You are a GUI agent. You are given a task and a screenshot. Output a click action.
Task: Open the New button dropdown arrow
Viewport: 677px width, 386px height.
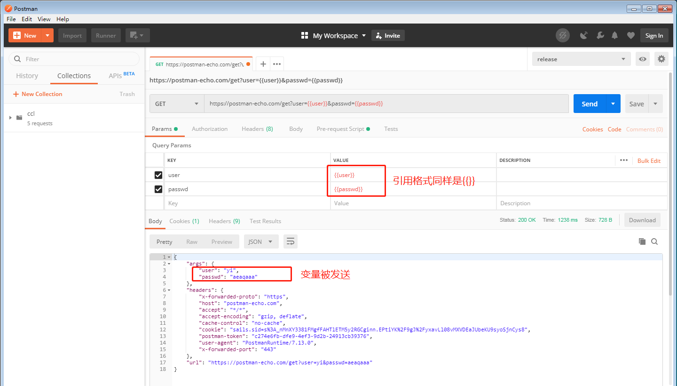tap(47, 35)
